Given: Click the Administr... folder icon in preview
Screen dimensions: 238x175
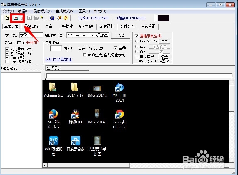Looking at the screenshot, I should (x=53, y=87).
